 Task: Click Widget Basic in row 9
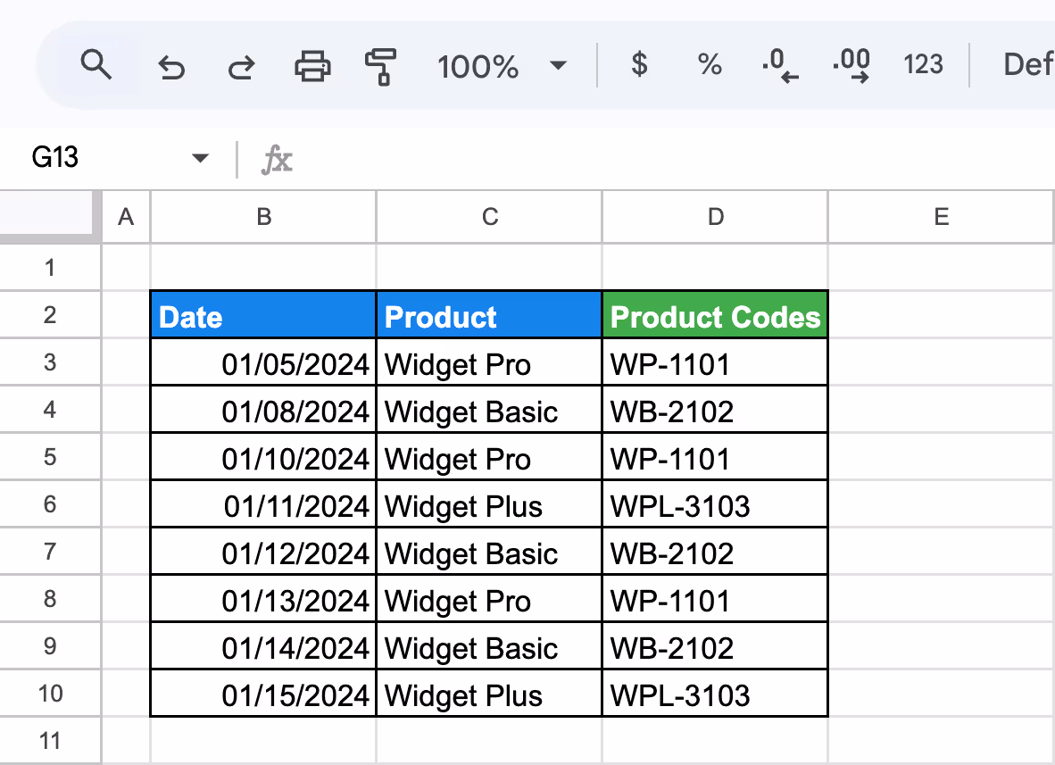pyautogui.click(x=489, y=646)
